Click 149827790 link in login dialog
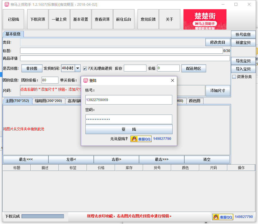The width and height of the screenshot is (258, 224). 162,139
